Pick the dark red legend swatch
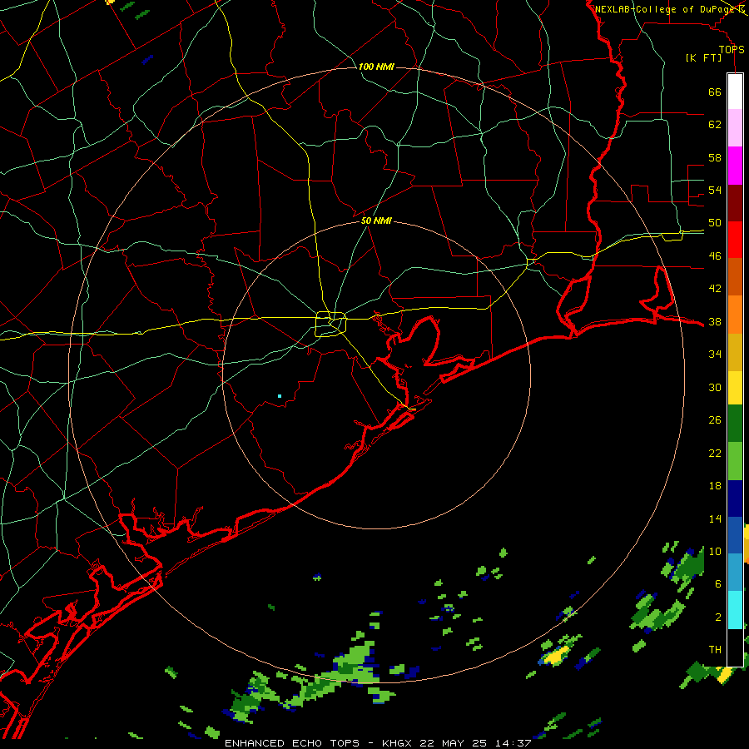The image size is (749, 749). pos(735,203)
